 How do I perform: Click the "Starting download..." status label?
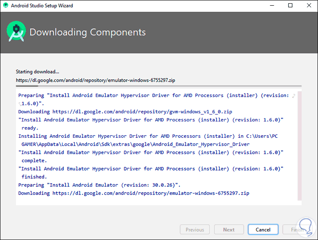(x=37, y=72)
